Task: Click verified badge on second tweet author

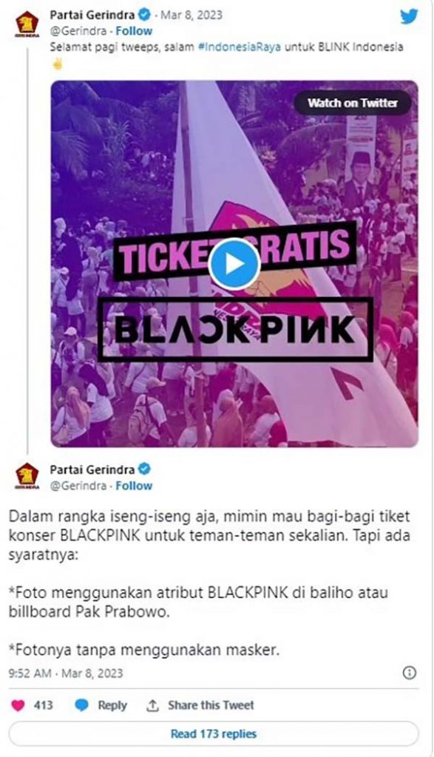Action: pyautogui.click(x=144, y=469)
